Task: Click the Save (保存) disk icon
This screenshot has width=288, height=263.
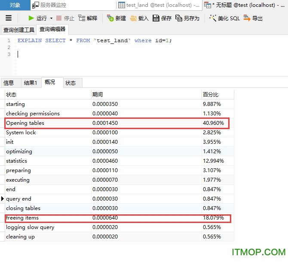Action: click(156, 18)
